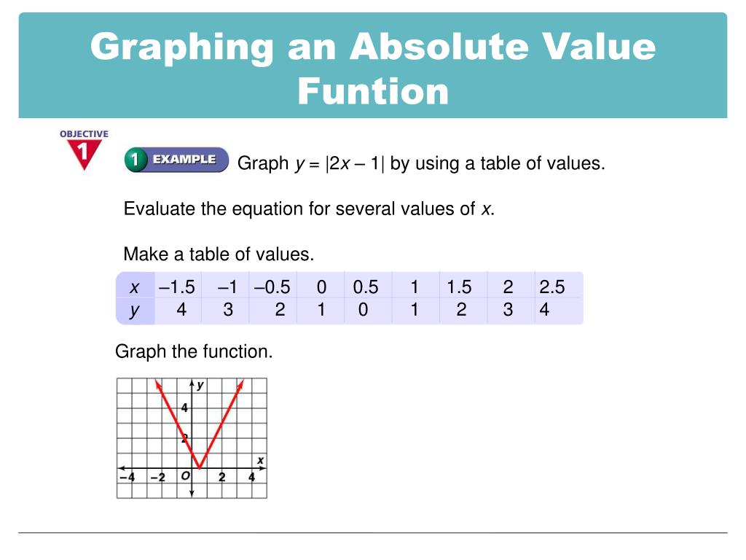
Task: Click the 'Evaluate the equation' sentence
Action: pos(309,209)
